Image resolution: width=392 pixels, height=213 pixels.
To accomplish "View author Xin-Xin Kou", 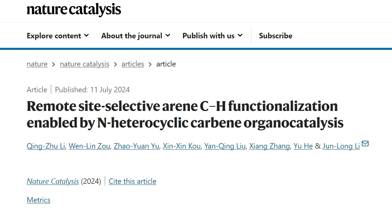I will (181, 146).
